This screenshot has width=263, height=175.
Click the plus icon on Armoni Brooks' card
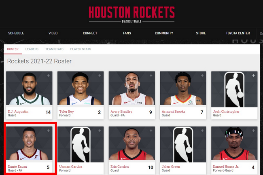coord(202,76)
